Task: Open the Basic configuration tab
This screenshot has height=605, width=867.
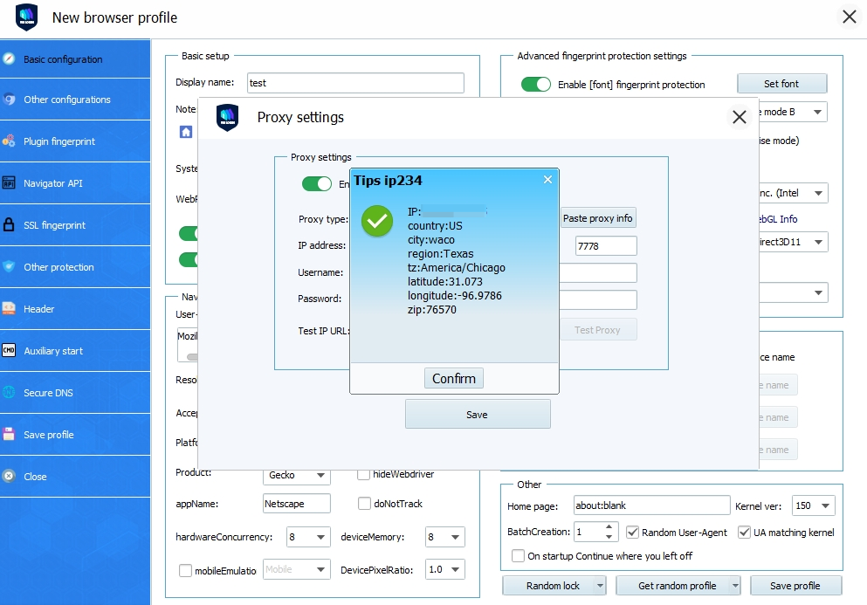Action: tap(75, 58)
